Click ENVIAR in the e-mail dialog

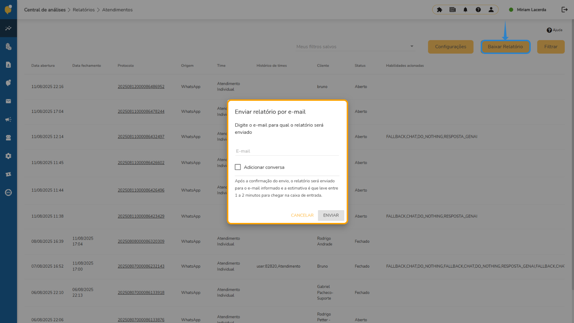tap(331, 215)
